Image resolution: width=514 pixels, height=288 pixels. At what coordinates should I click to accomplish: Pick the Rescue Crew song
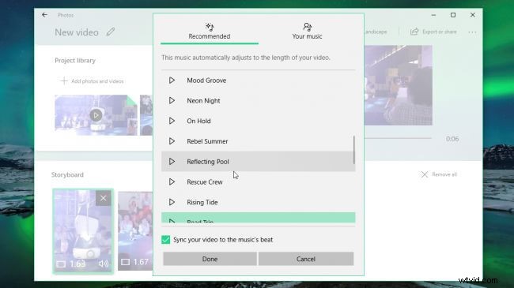tap(258, 181)
